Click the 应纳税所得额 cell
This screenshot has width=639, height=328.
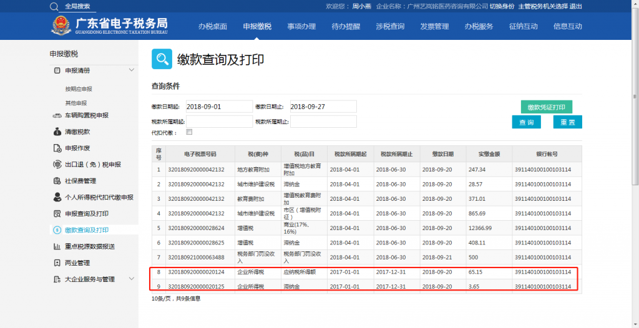click(304, 272)
